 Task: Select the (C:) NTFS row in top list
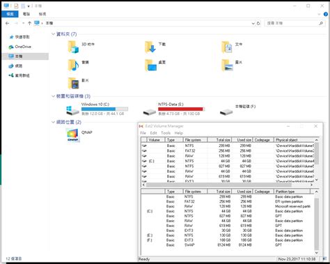point(228,161)
